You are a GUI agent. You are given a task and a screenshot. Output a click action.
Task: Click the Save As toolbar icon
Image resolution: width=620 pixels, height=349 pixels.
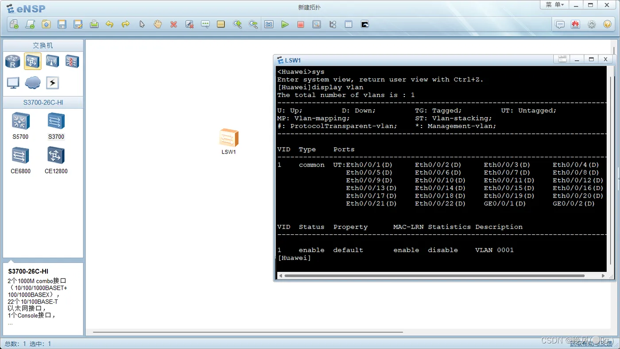(x=78, y=24)
